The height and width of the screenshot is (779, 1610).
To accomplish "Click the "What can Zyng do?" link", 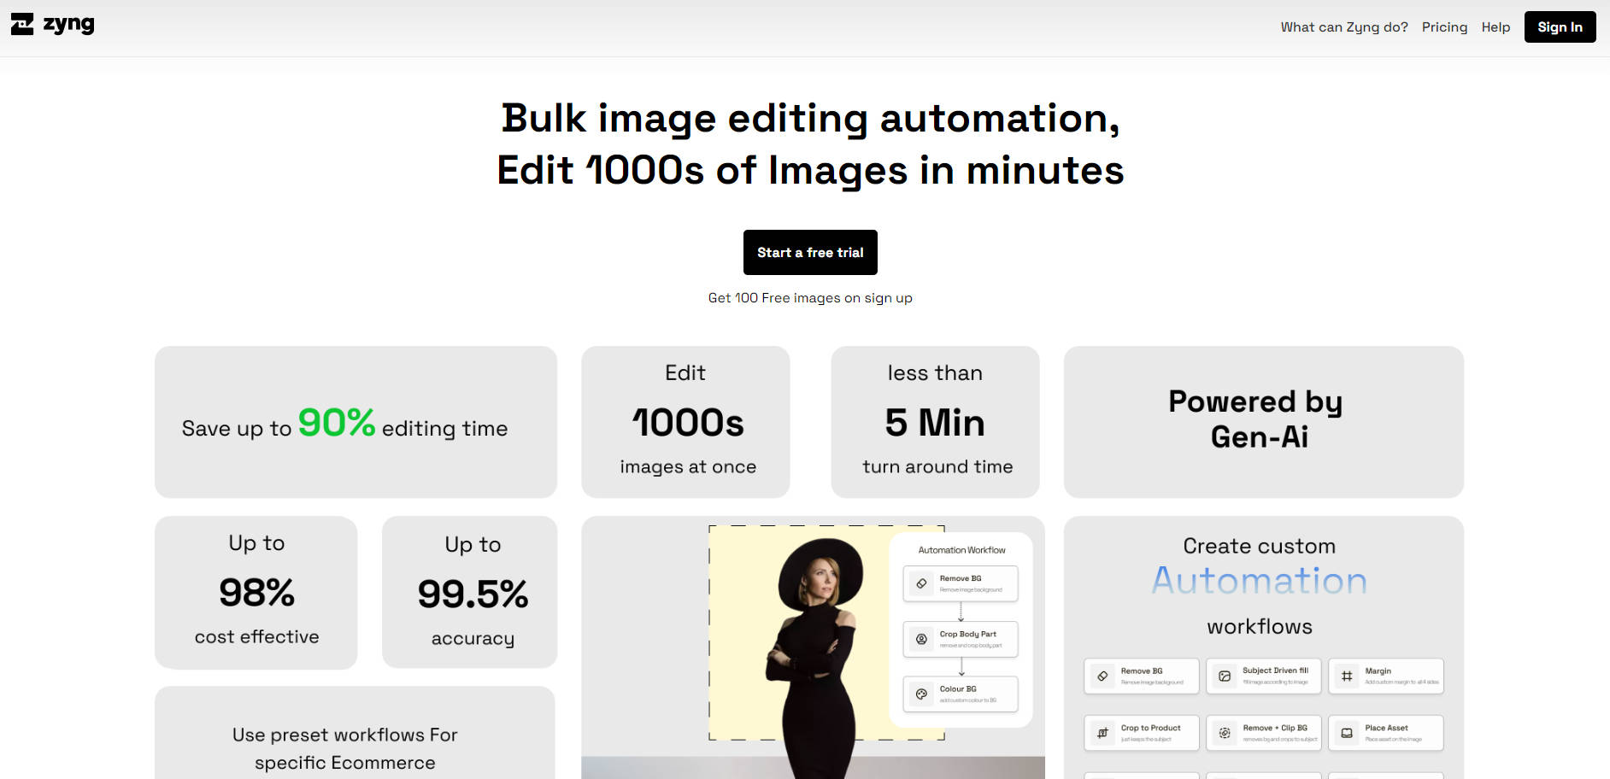I will [1344, 26].
